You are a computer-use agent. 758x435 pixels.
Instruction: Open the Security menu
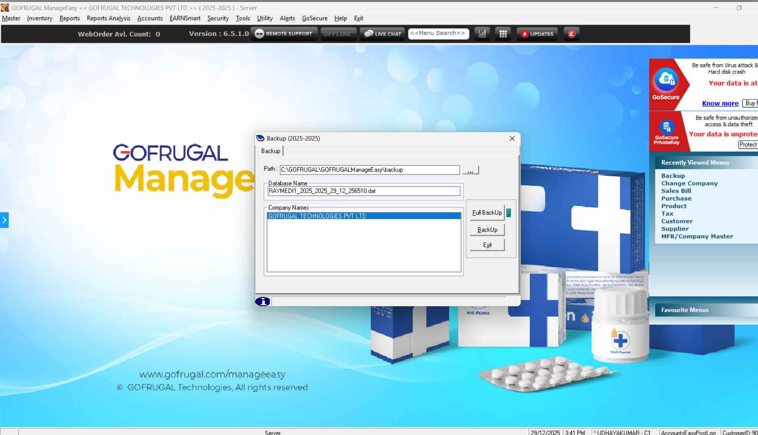218,18
